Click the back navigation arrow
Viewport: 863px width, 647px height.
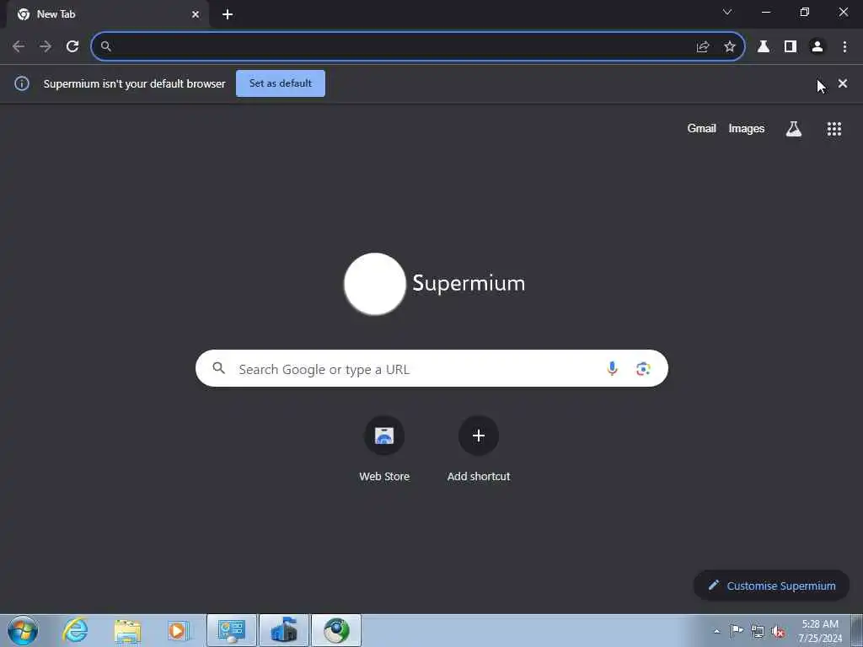point(19,47)
